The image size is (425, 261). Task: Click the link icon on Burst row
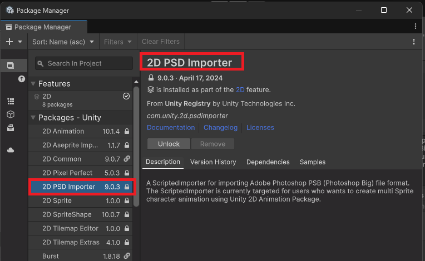pyautogui.click(x=127, y=256)
